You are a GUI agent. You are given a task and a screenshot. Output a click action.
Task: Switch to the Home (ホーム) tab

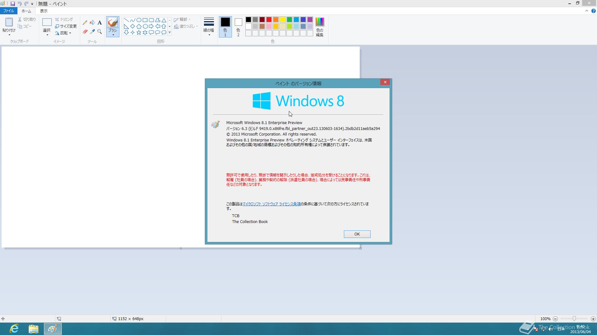[x=26, y=11]
